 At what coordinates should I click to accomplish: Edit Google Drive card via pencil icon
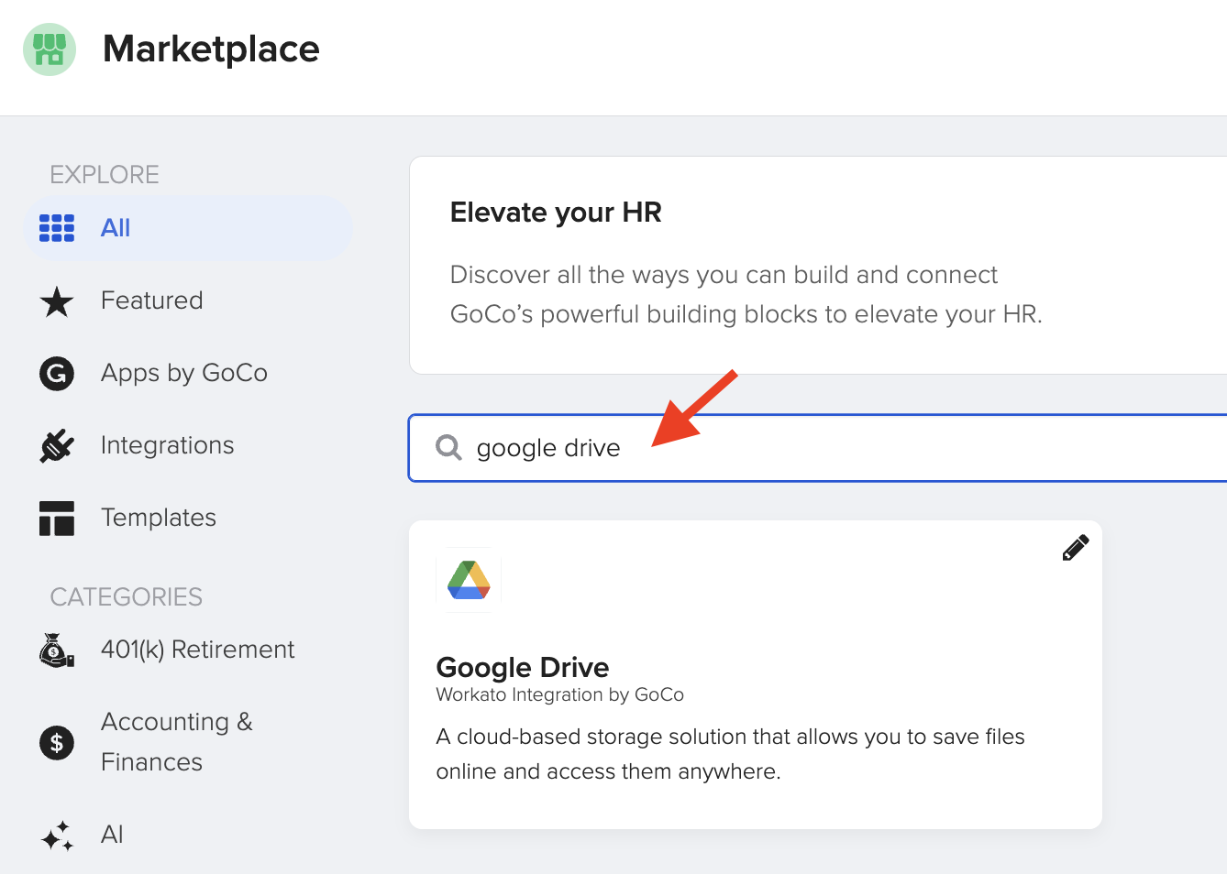pos(1075,548)
